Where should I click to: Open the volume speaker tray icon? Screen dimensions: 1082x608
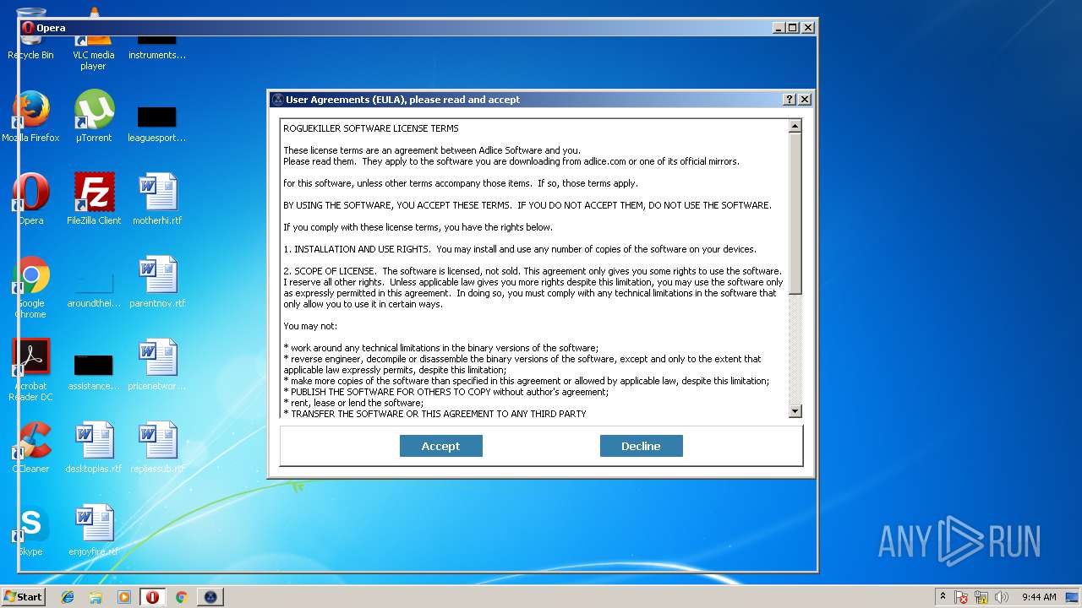pos(1002,597)
